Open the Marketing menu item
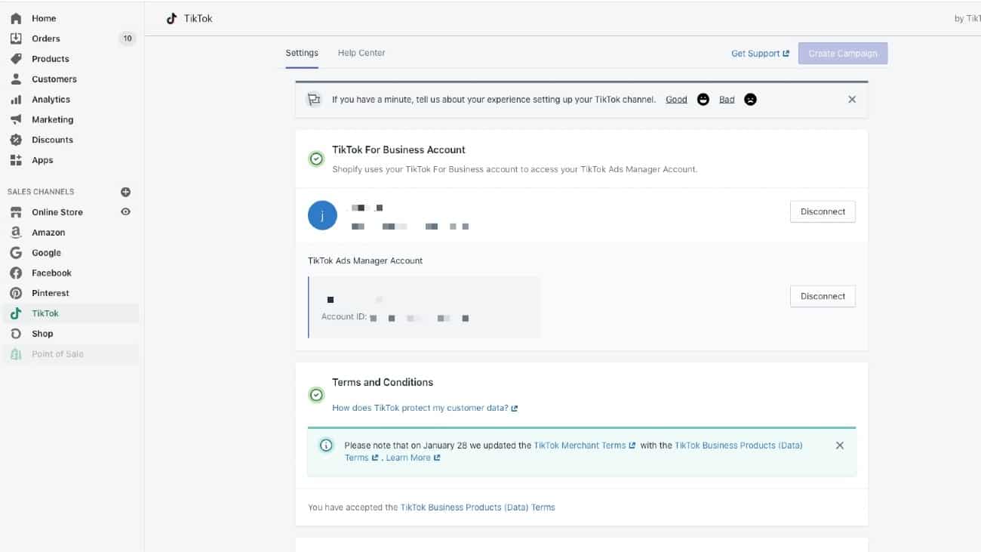 pyautogui.click(x=53, y=119)
